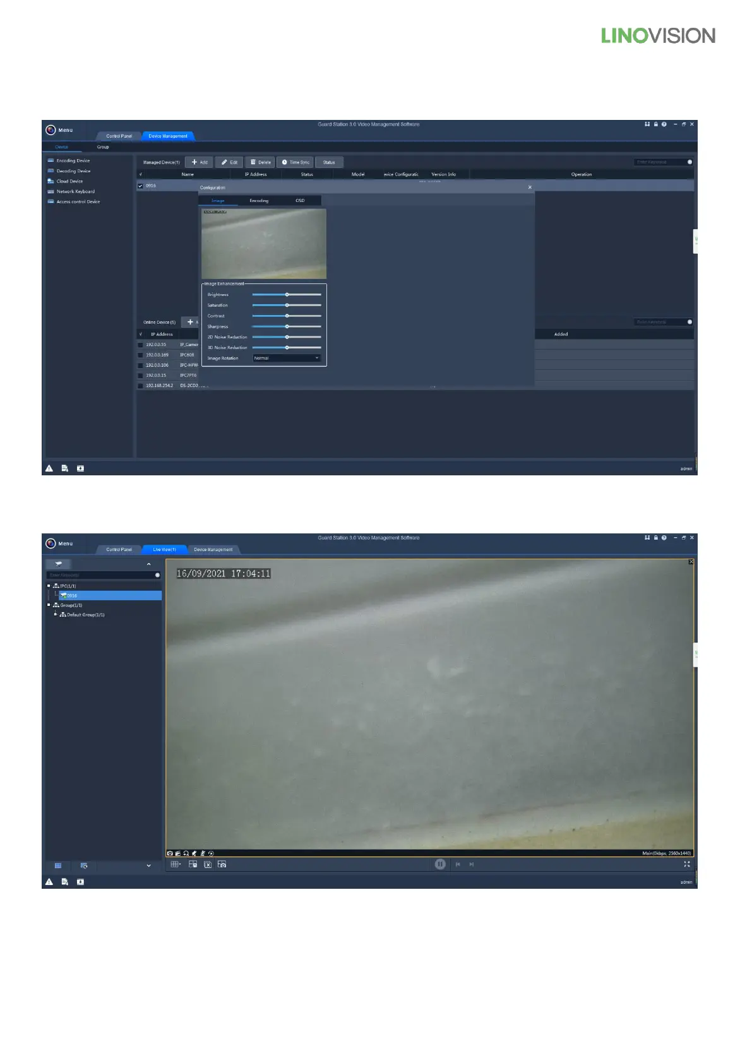Adjust the Brightness slider
The image size is (752, 1063).
click(287, 295)
